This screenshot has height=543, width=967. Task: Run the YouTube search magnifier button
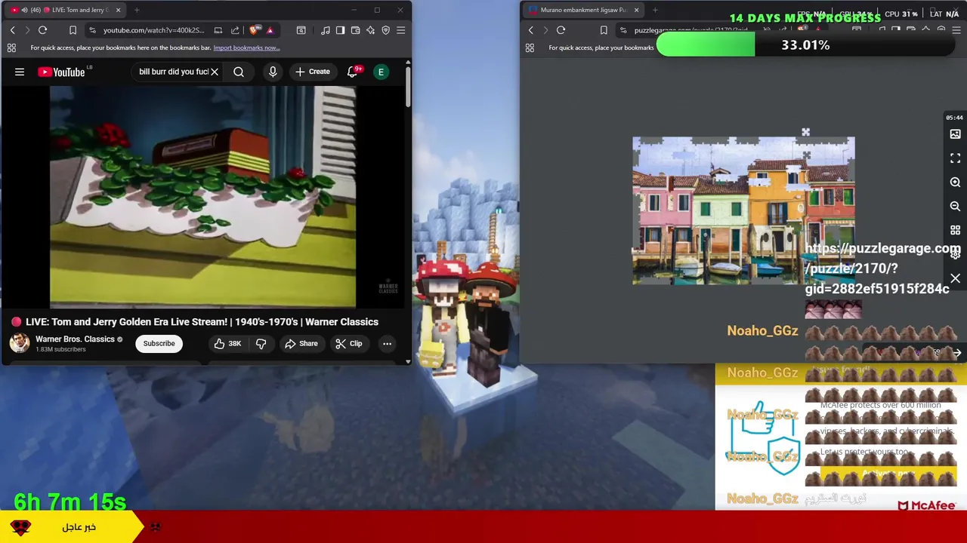coord(239,72)
